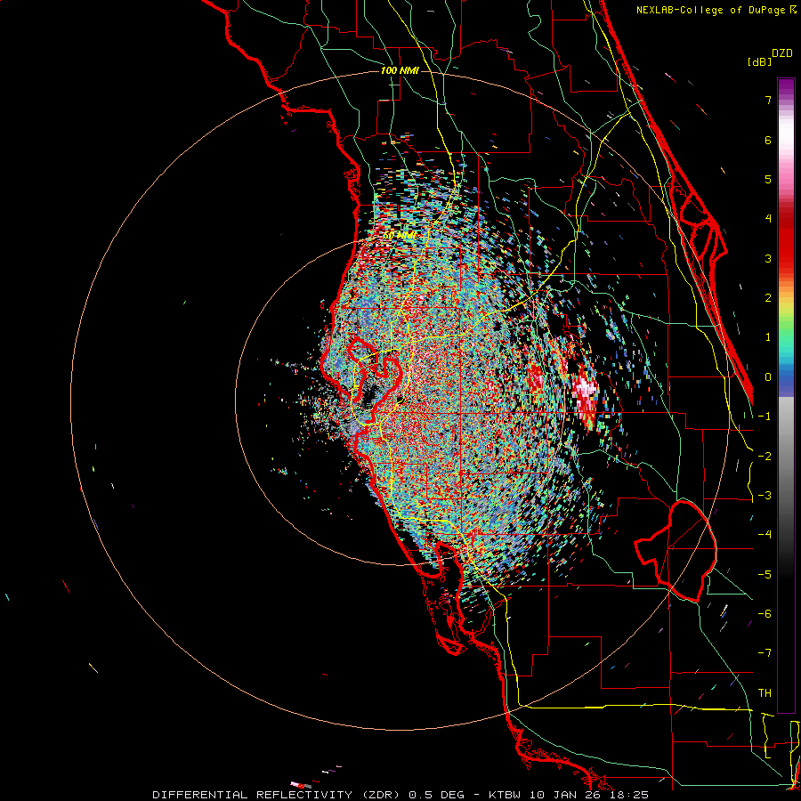
Task: Click the black radar site dot at map center
Action: 400,399
